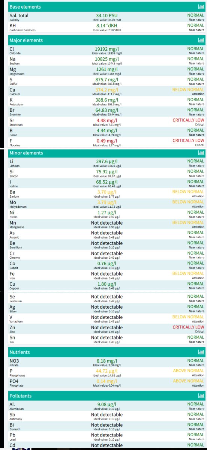Collapse the Minor elements section header

tap(107, 153)
